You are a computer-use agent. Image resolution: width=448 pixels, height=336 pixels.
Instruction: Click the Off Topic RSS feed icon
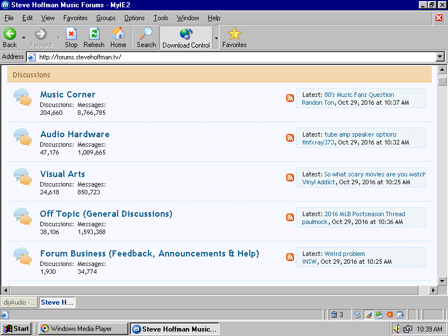click(290, 217)
